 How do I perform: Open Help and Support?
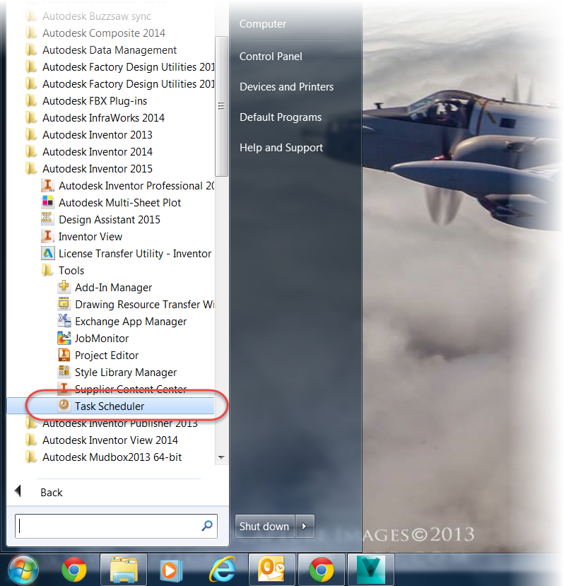point(281,148)
